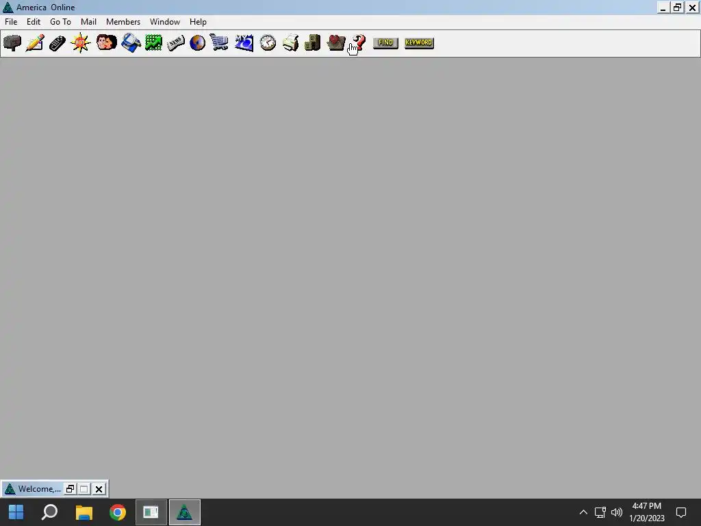This screenshot has height=526, width=701.
Task: Open the notification center icon
Action: coord(681,512)
